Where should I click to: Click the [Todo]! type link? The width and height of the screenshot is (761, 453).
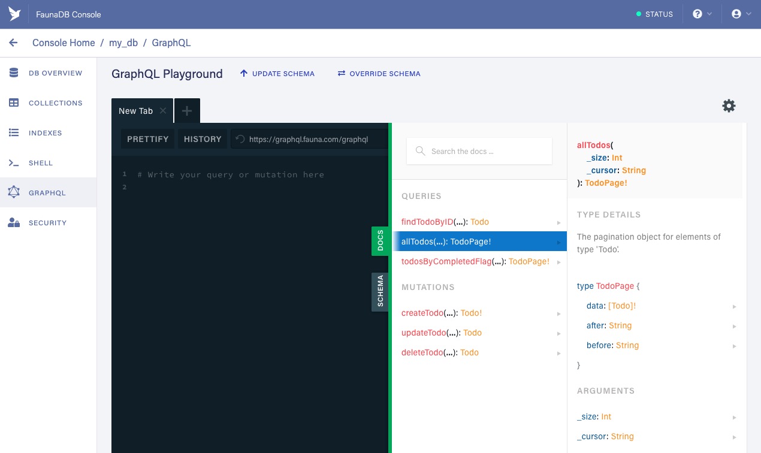622,306
